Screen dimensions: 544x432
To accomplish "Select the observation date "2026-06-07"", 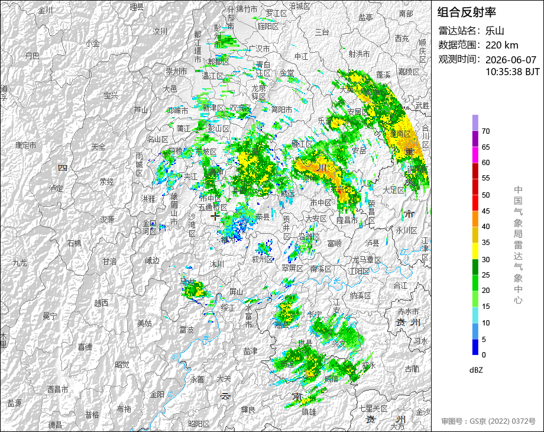I will tap(511, 60).
